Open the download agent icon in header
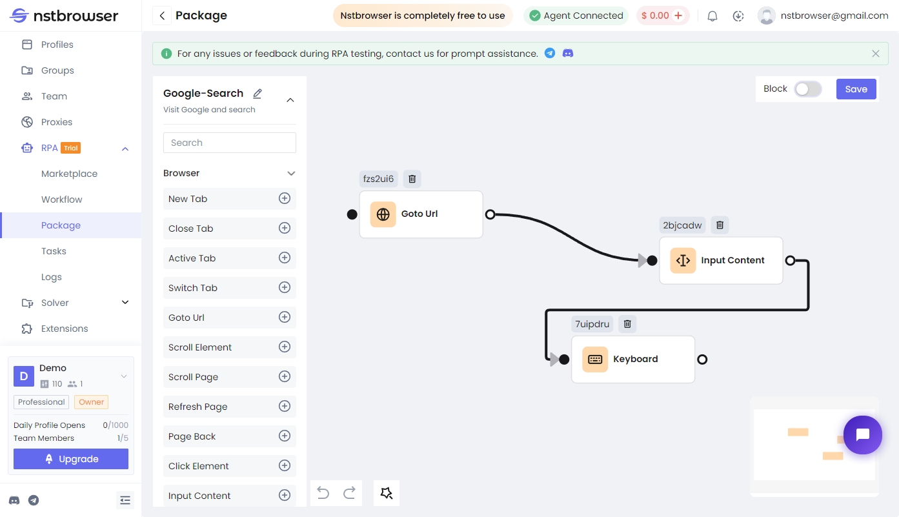 tap(739, 16)
